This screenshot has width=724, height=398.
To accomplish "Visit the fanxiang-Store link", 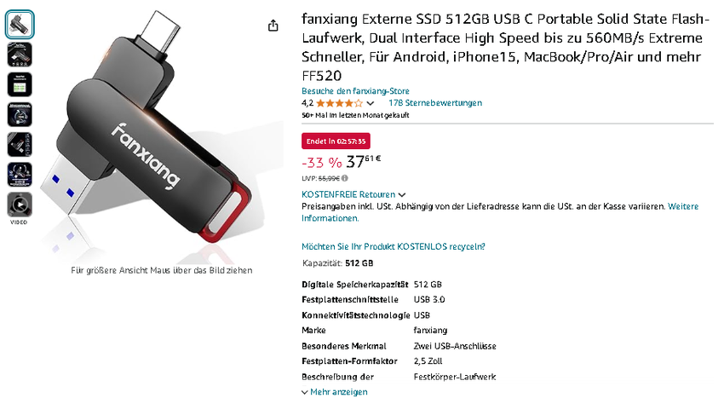I will tap(355, 91).
